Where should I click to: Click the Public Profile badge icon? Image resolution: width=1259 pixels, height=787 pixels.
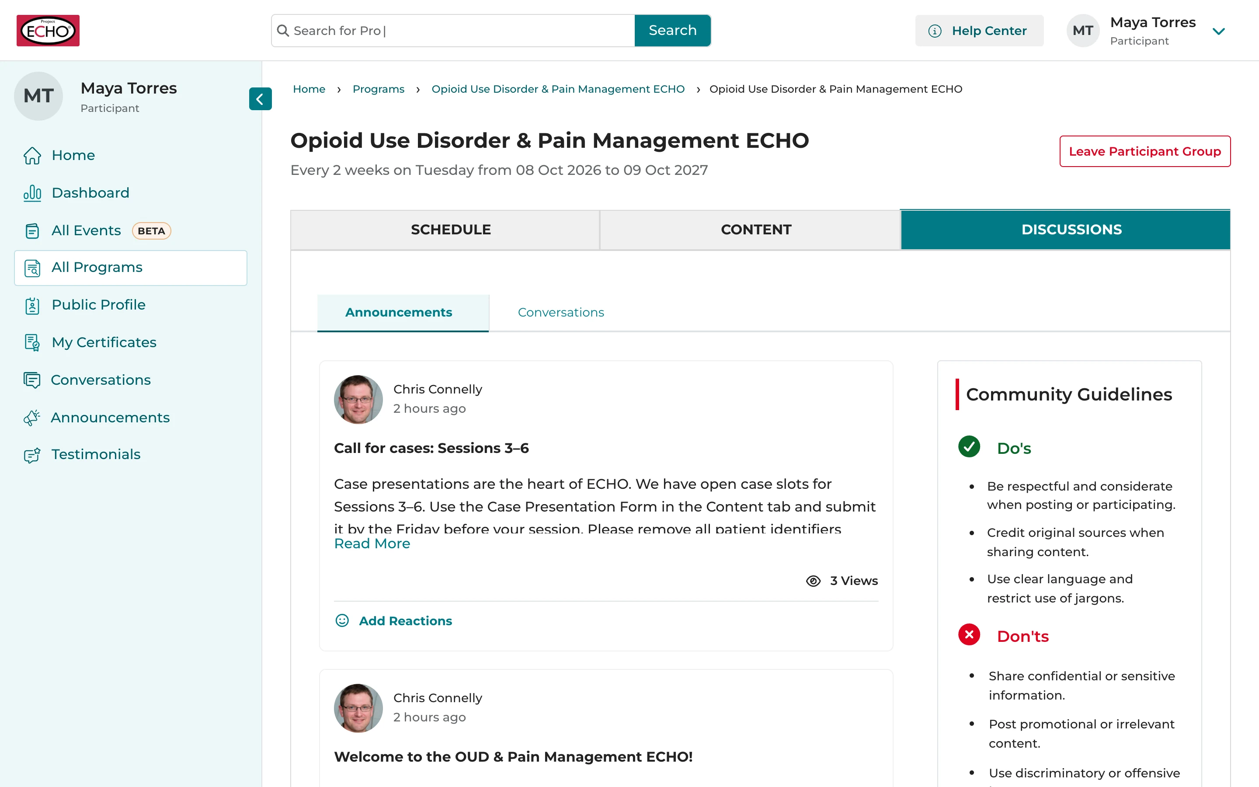(x=32, y=306)
